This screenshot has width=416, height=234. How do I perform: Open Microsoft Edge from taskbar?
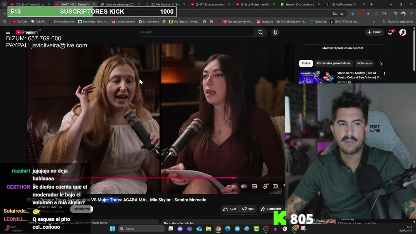227,229
